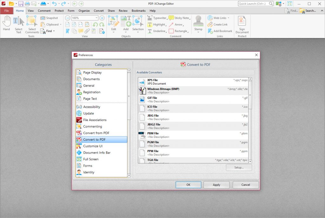
Task: Click the Print icon in title bar
Action: click(27, 3)
